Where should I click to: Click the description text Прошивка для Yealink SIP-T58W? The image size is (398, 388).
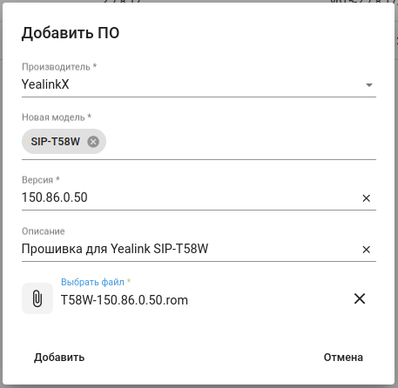(115, 249)
